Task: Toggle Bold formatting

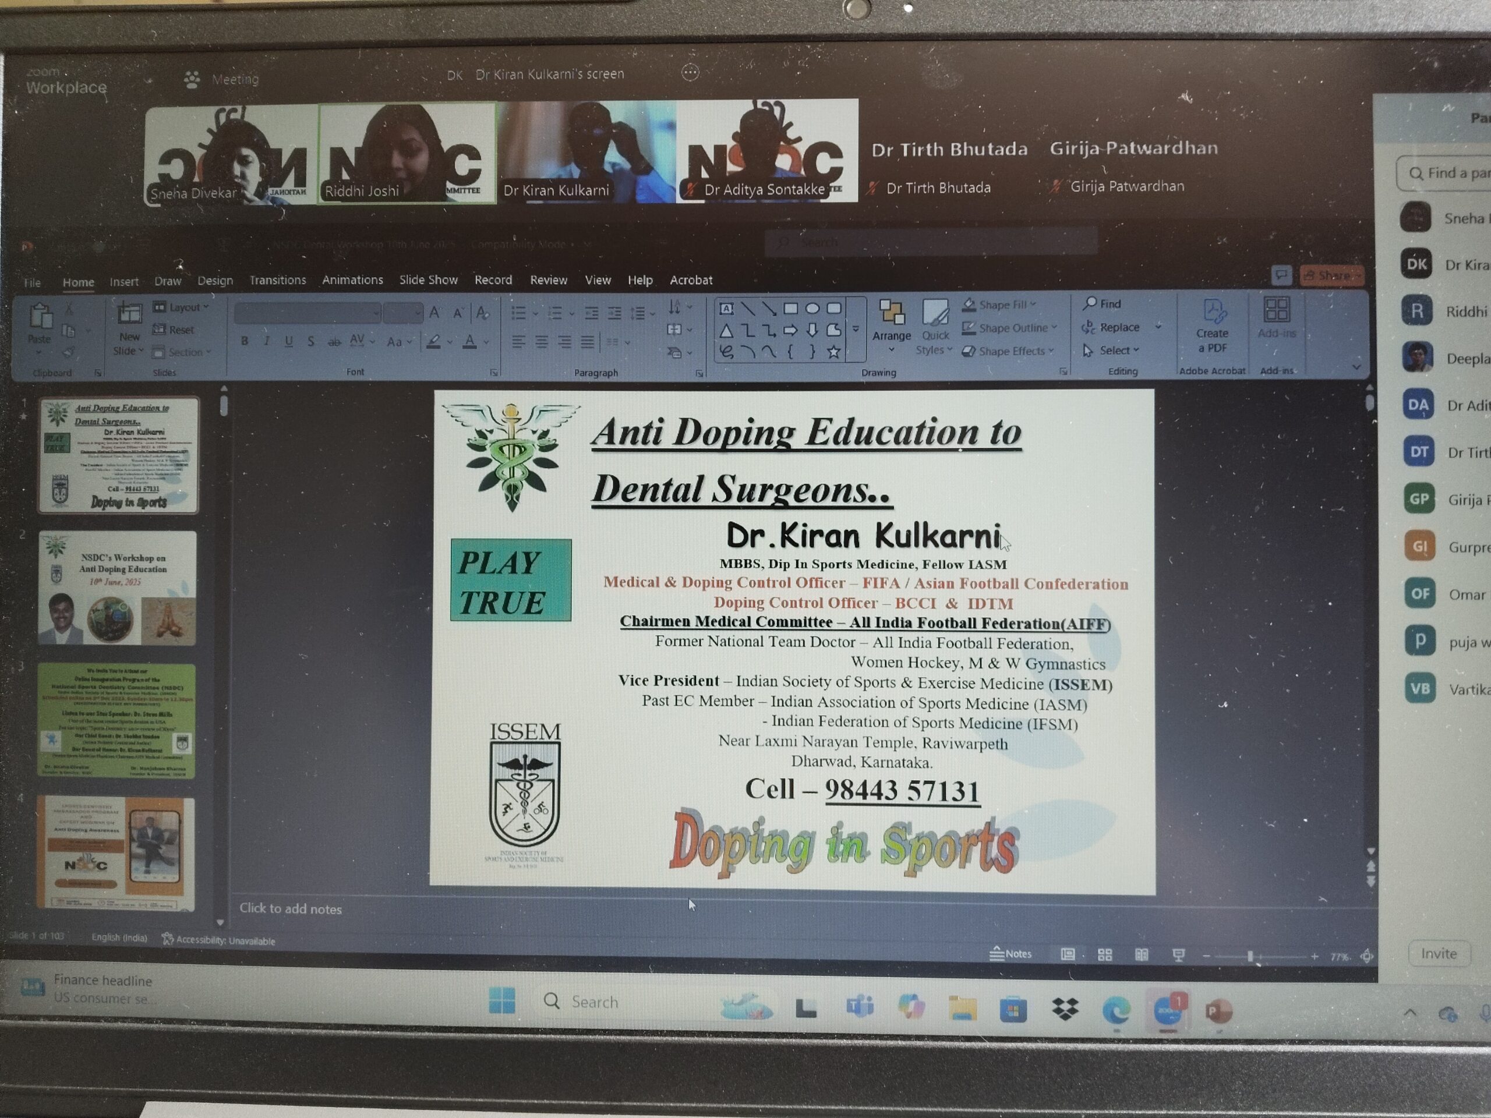Action: tap(245, 342)
